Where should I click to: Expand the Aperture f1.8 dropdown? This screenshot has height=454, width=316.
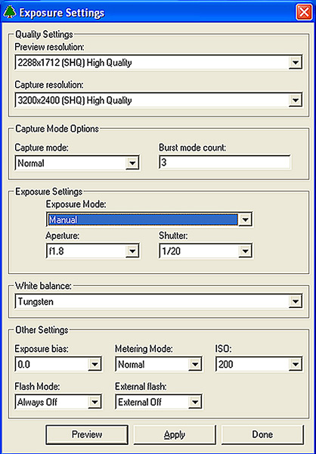132,251
